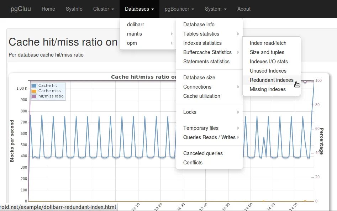Open Database info

(209, 25)
